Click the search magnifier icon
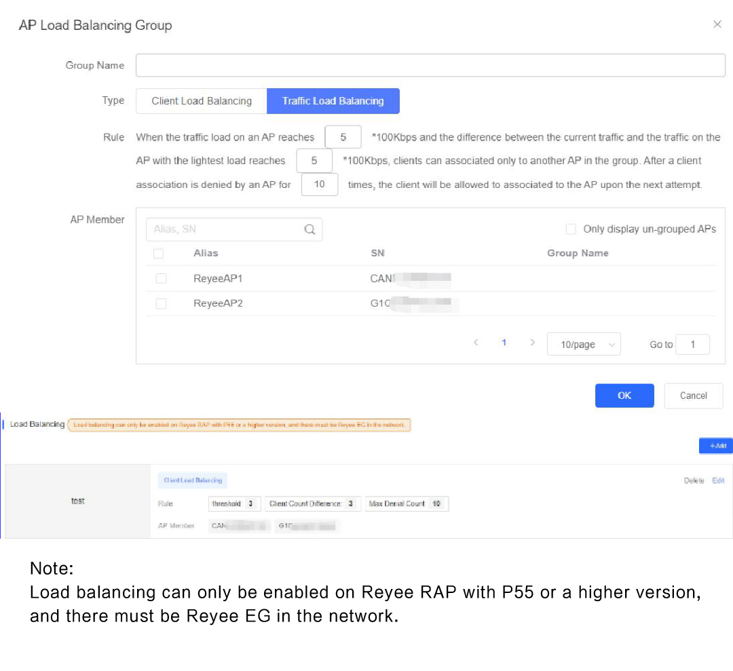Screen dimensions: 733x671 pos(309,229)
